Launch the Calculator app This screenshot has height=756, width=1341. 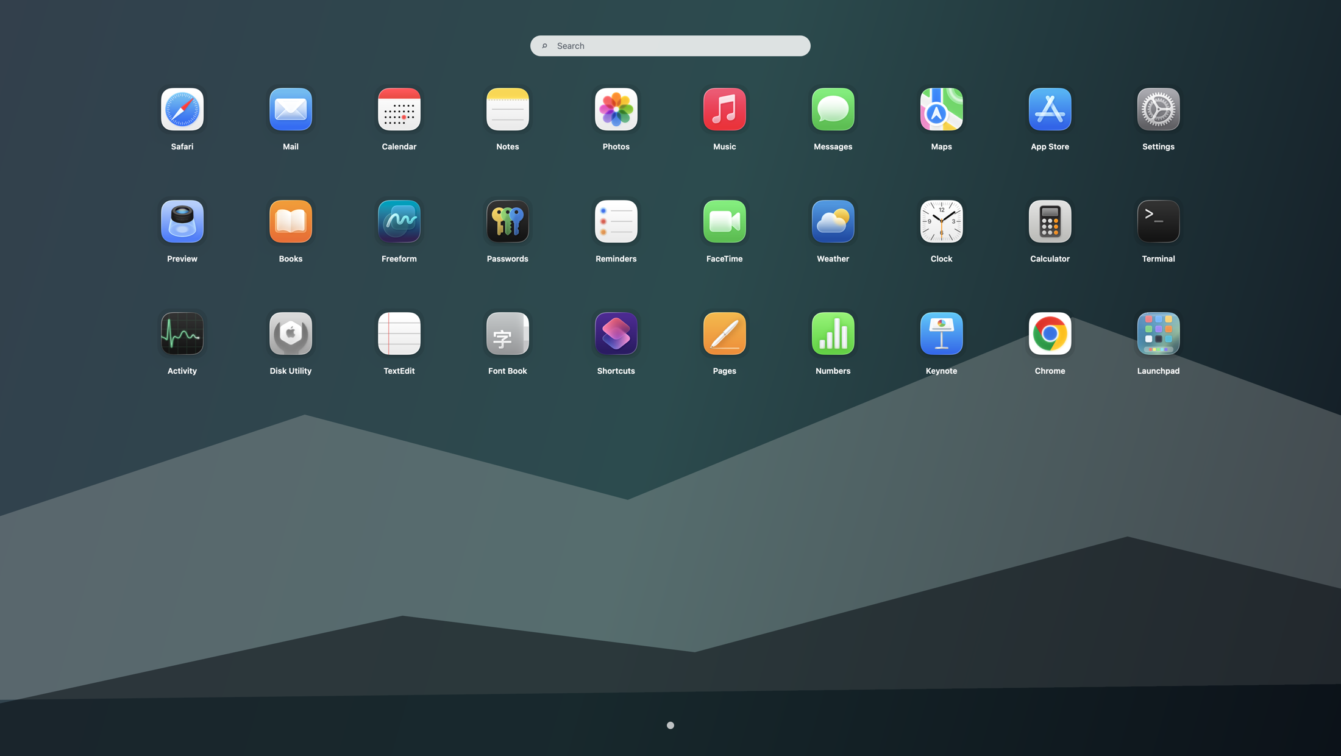click(1050, 221)
